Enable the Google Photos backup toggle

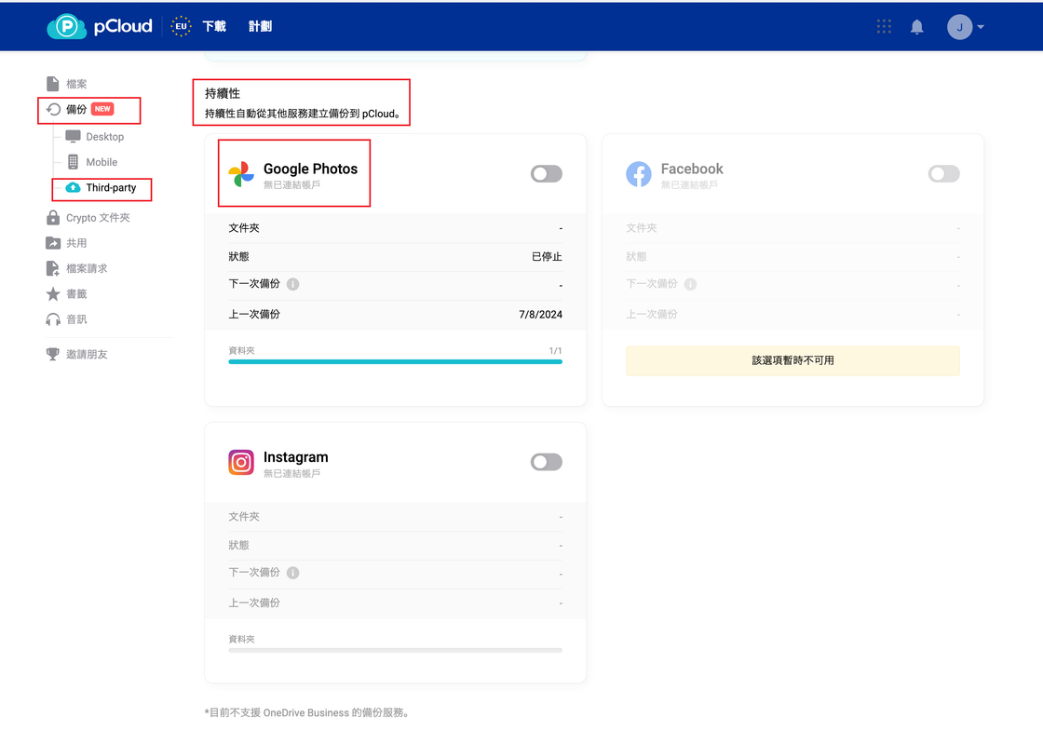click(x=546, y=173)
